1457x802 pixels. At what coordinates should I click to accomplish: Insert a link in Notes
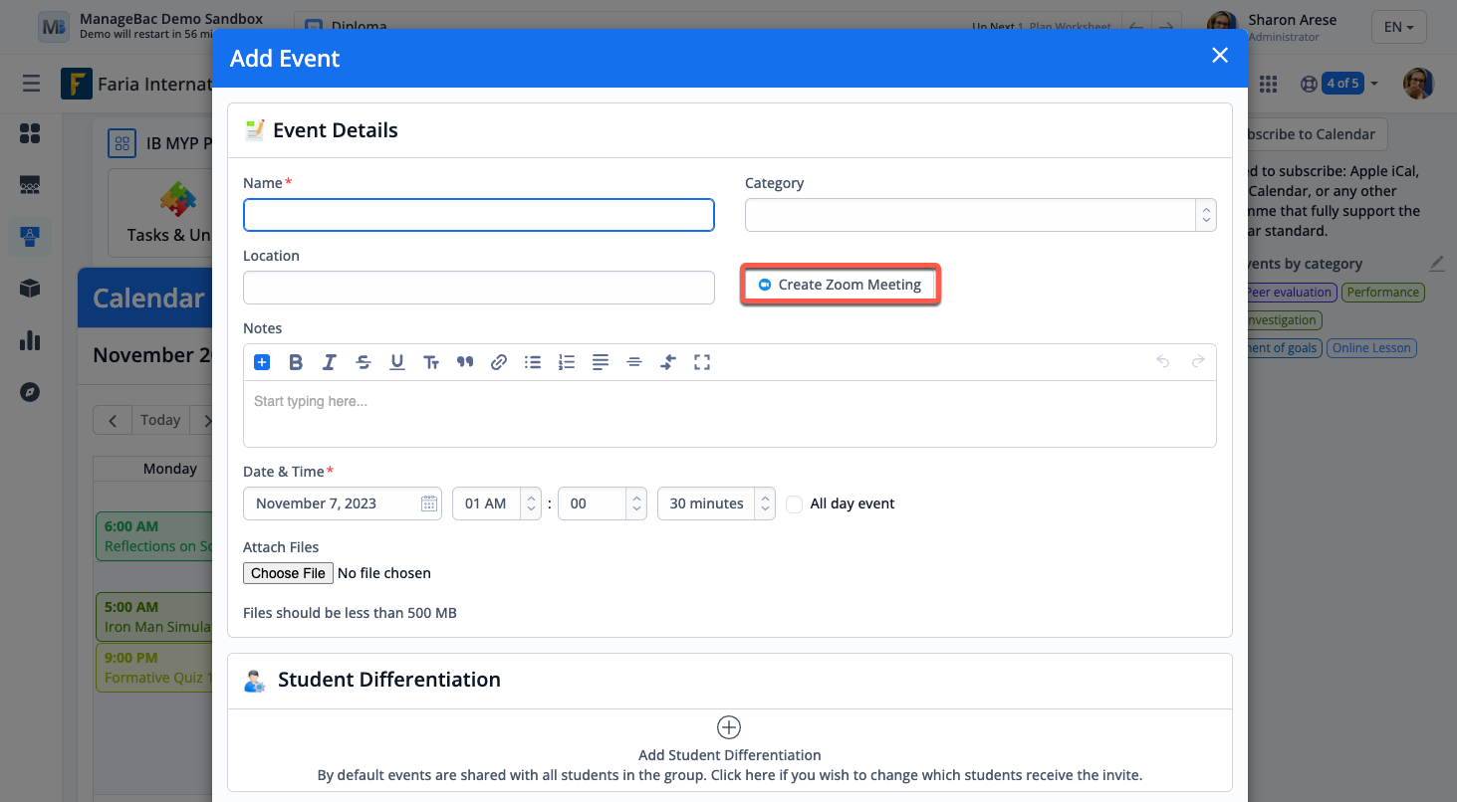(499, 362)
